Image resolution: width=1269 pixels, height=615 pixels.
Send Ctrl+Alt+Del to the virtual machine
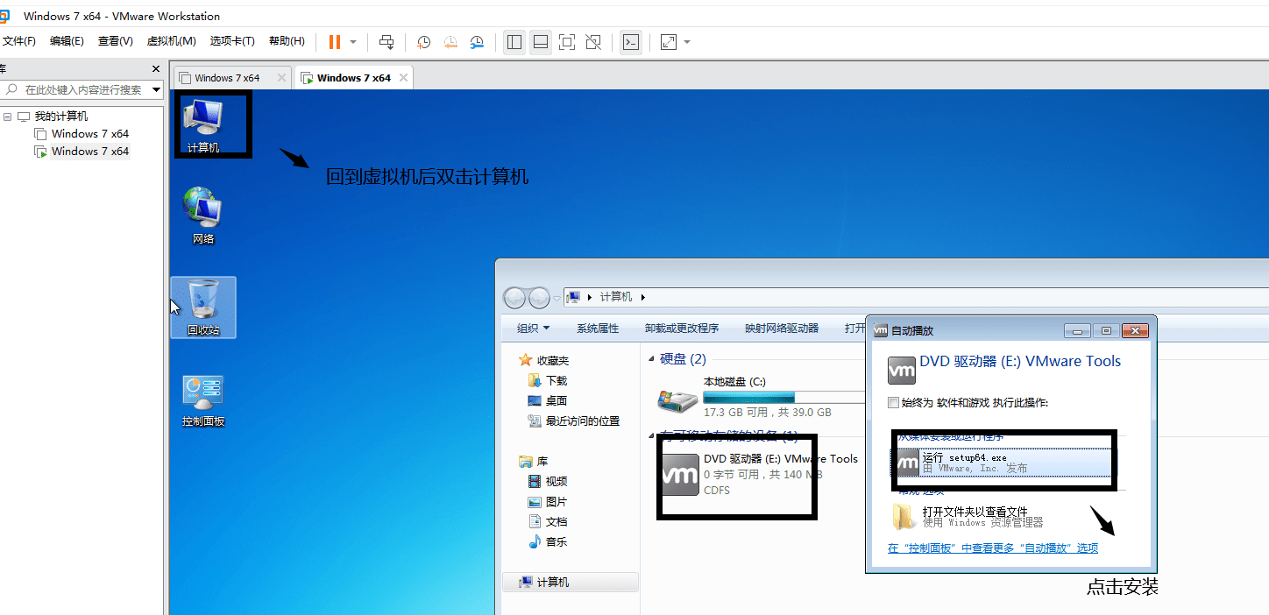click(x=386, y=41)
